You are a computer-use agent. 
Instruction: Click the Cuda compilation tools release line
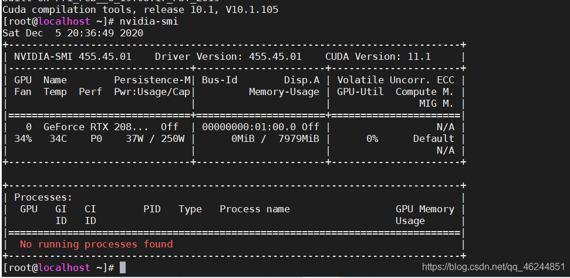(140, 10)
